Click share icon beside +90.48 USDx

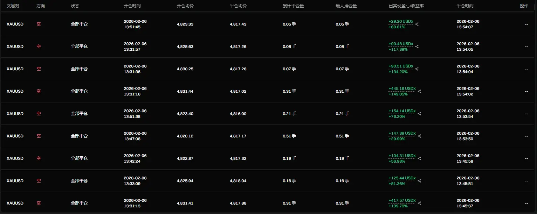click(417, 47)
